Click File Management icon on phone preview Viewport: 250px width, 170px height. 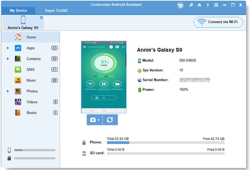(117, 84)
